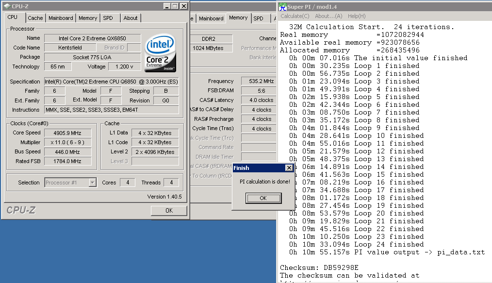Open the SPD tab in front CPU-Z
The width and height of the screenshot is (492, 283).
point(108,18)
